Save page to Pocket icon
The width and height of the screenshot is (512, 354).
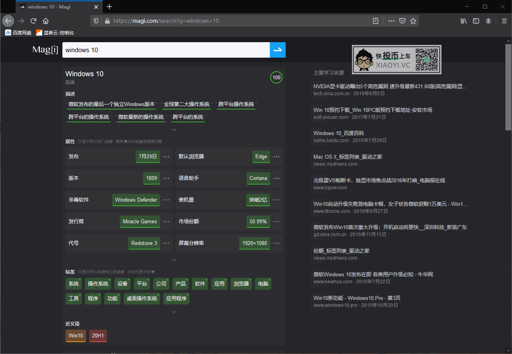tap(402, 21)
